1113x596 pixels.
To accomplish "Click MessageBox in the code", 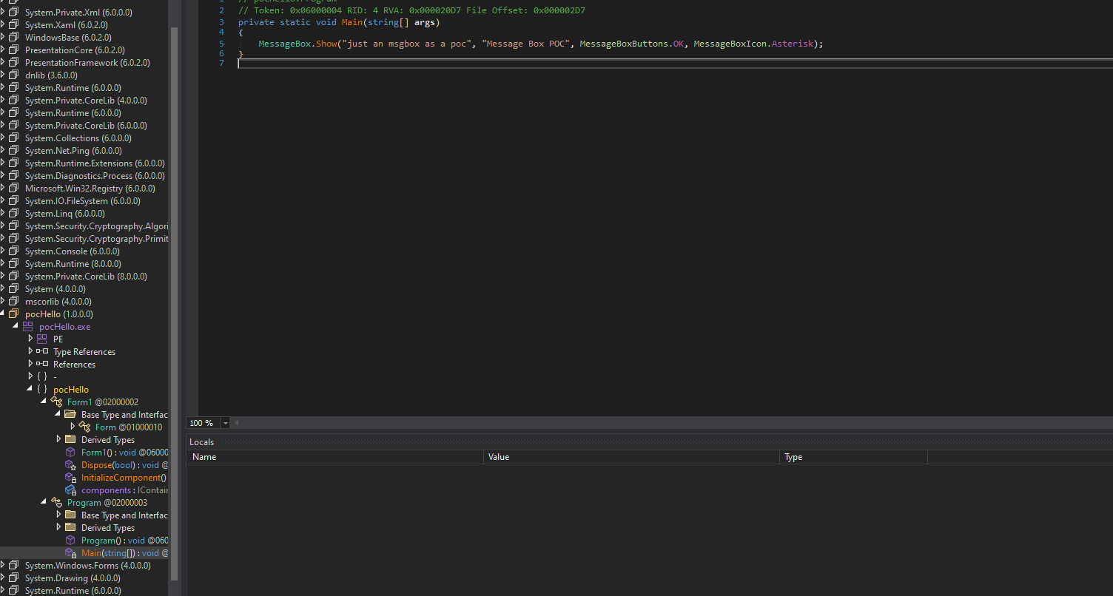I will coord(285,44).
